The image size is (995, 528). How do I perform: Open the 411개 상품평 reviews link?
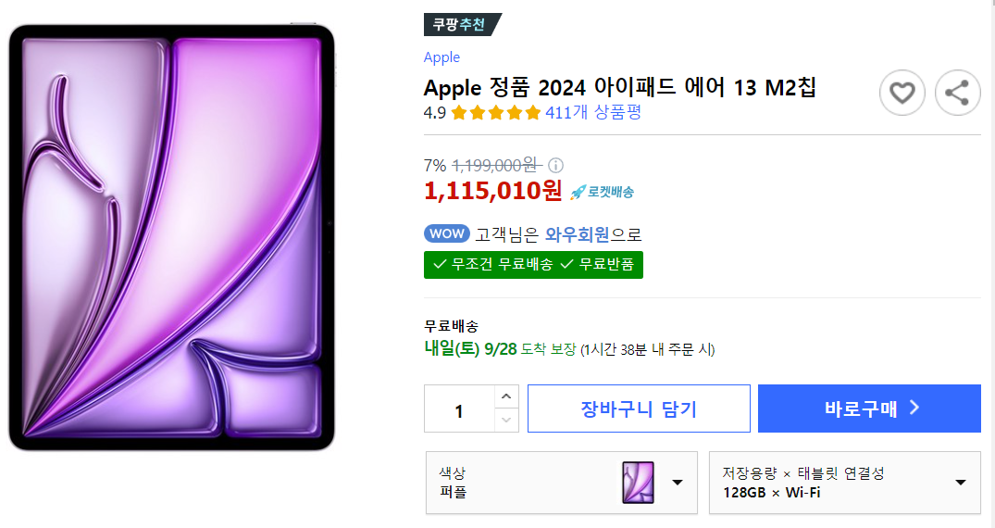tap(593, 113)
